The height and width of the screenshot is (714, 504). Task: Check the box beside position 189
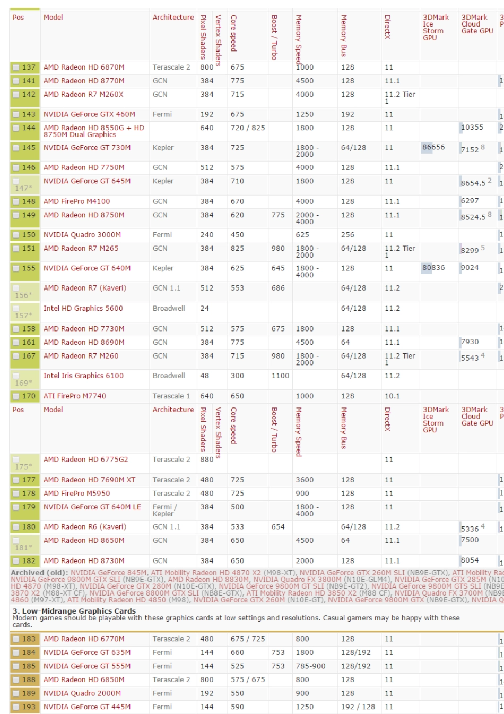16,693
